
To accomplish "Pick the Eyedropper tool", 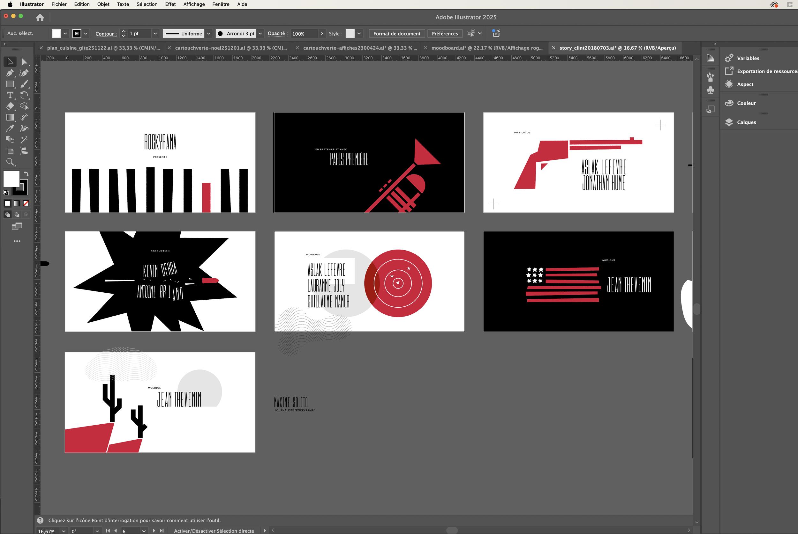I will tap(10, 128).
